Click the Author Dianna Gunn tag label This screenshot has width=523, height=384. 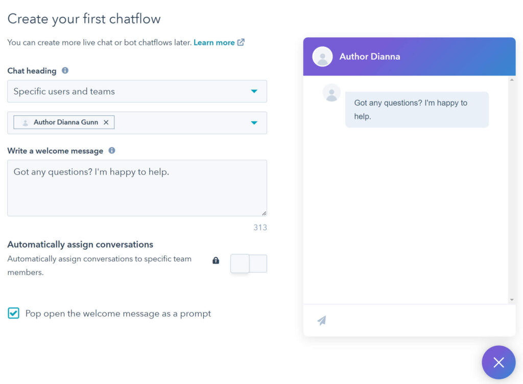[65, 123]
